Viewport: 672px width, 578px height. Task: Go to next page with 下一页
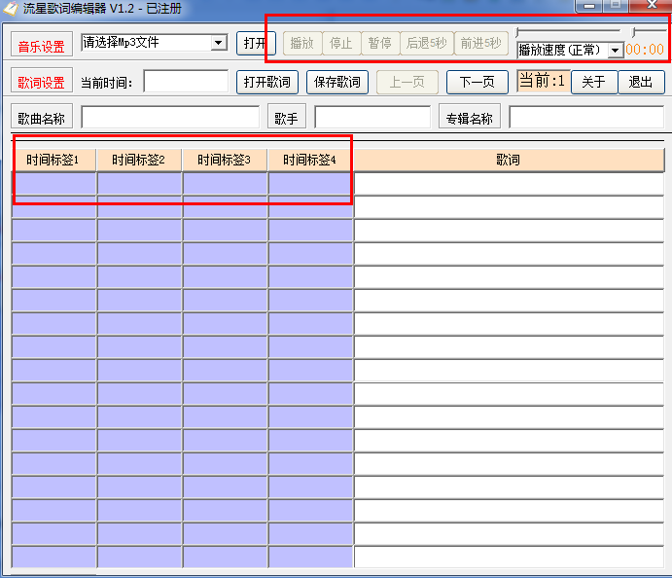coord(477,82)
